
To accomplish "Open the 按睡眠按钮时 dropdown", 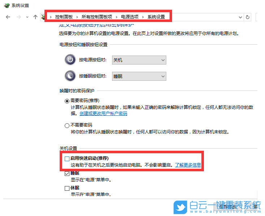I will [139, 76].
